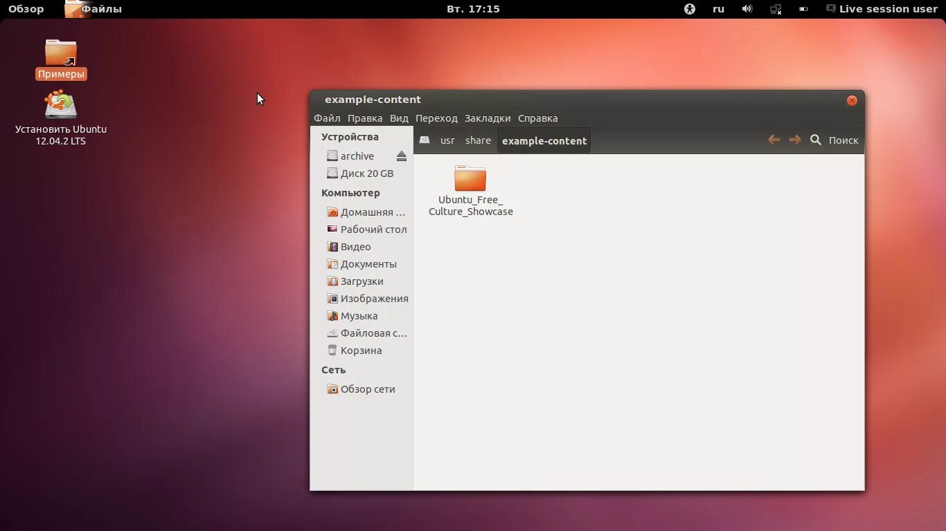Screen dimensions: 946x531
Task: Open the ru keyboard layout indicator
Action: pos(719,9)
